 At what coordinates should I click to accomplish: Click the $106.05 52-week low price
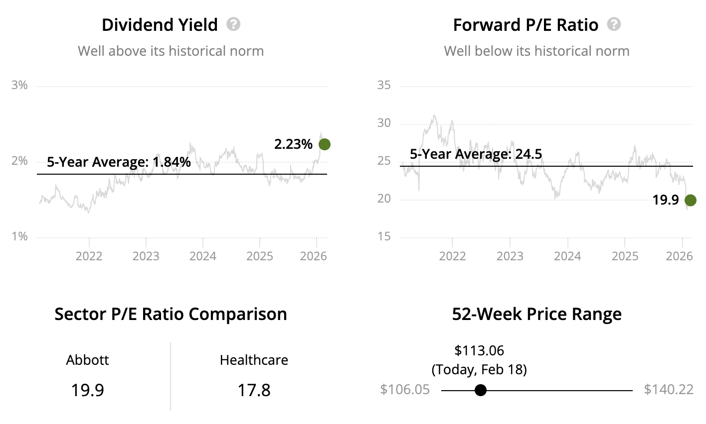(405, 389)
